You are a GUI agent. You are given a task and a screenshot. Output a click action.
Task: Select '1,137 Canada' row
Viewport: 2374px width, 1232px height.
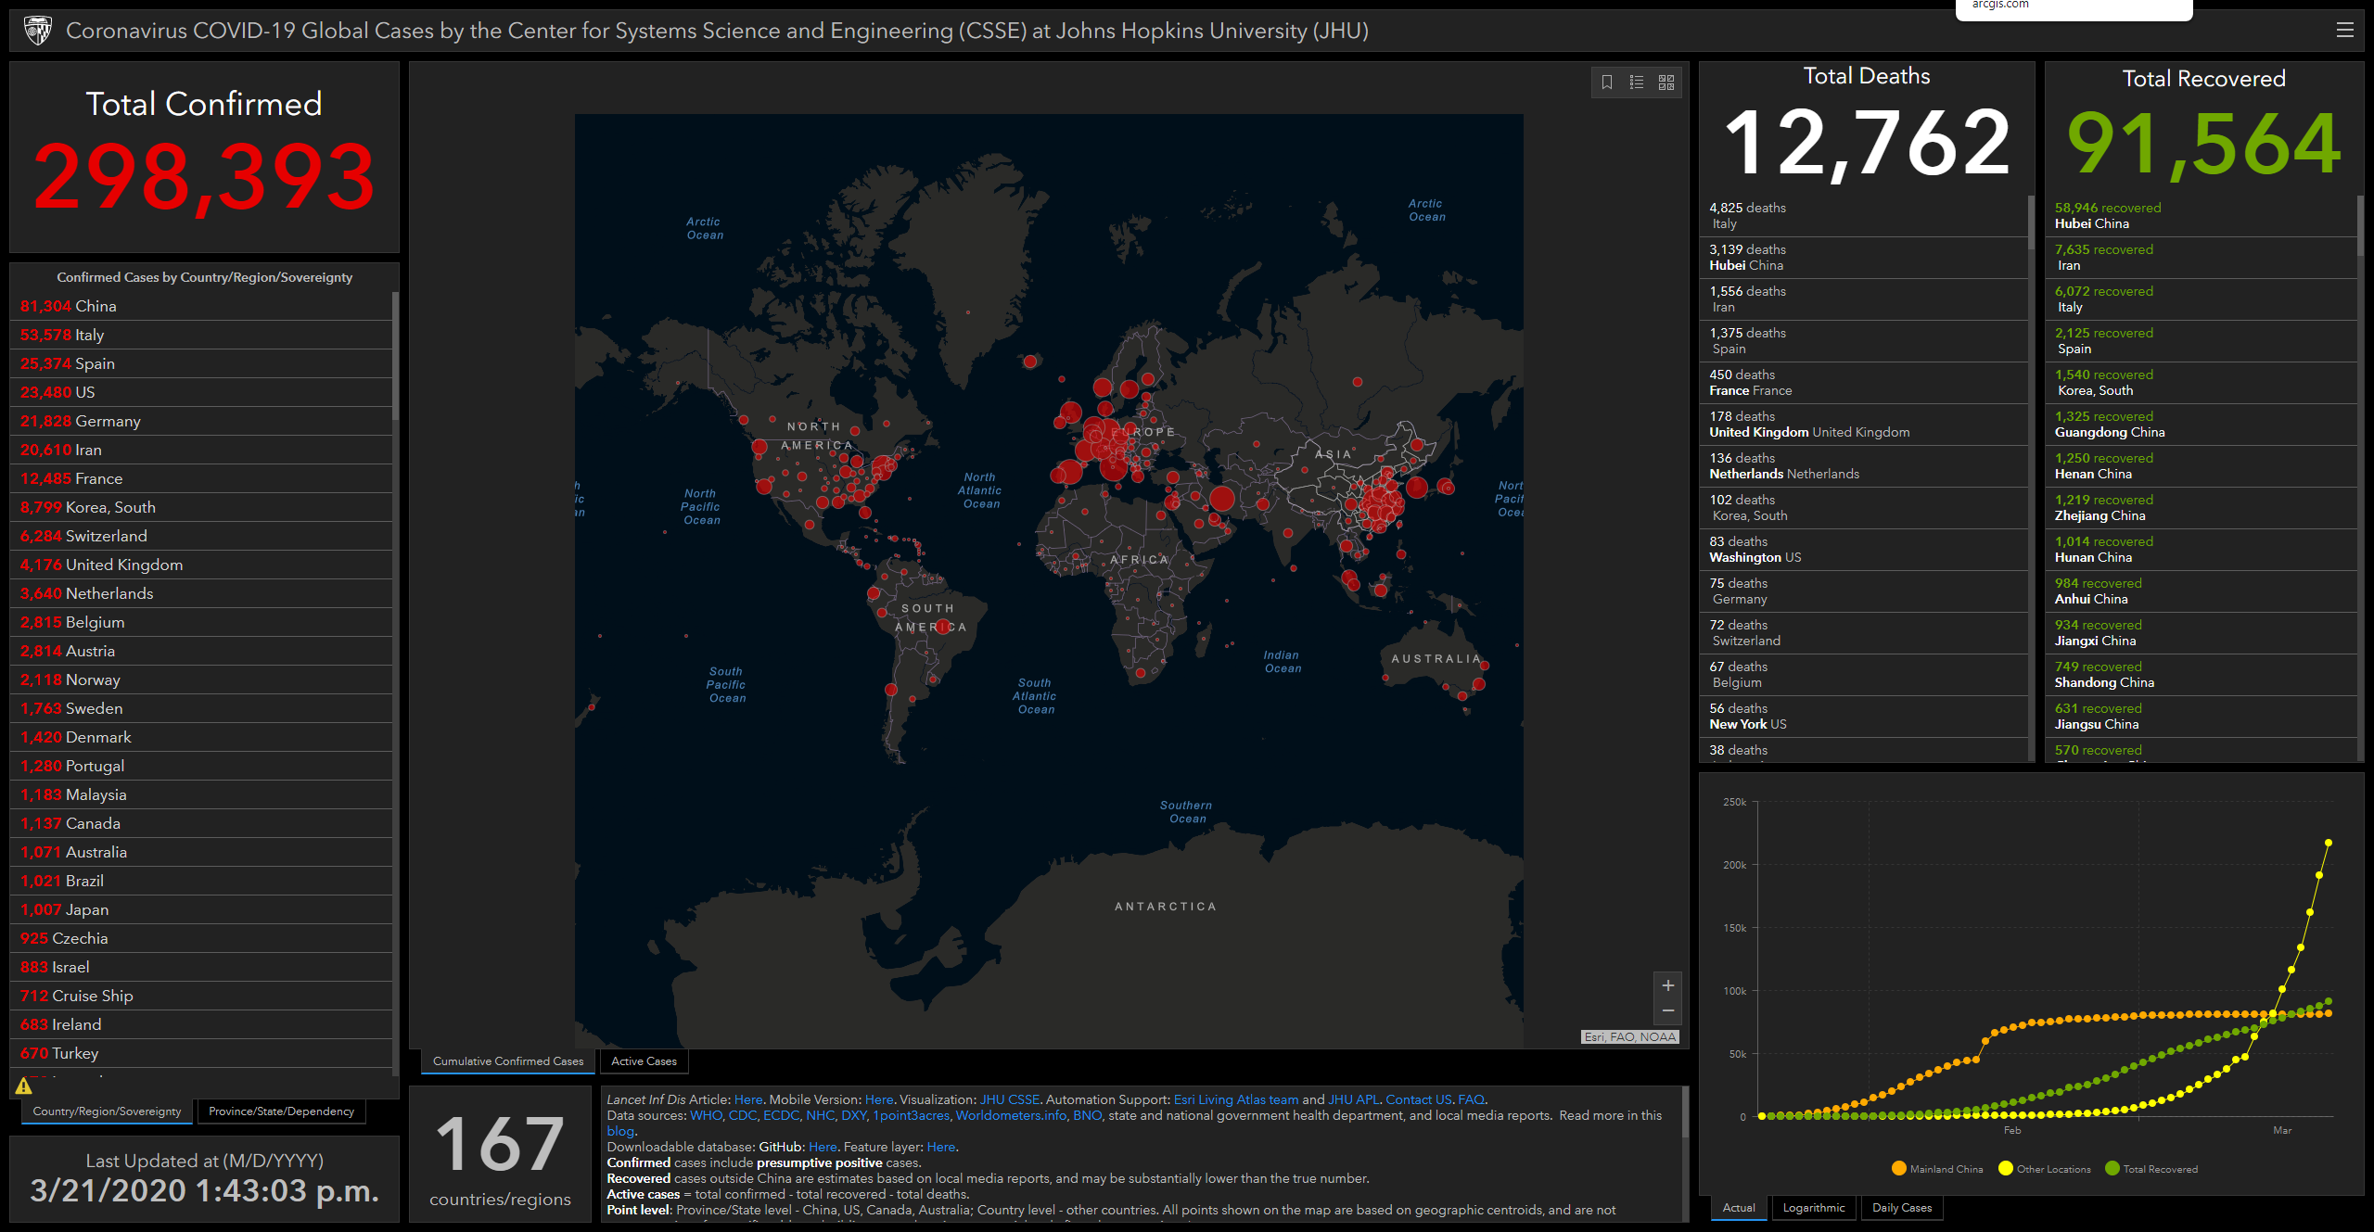201,823
